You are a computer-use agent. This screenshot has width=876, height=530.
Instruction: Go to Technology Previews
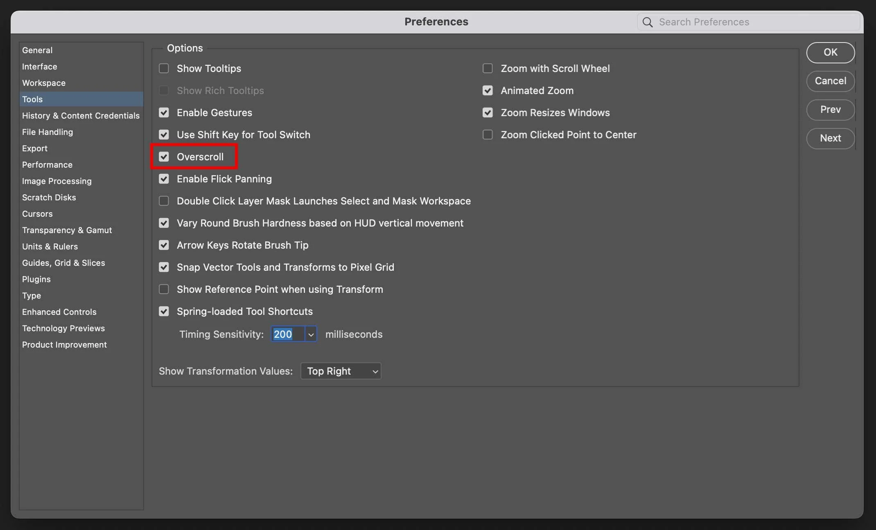click(81, 328)
